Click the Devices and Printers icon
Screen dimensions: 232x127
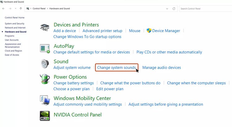pyautogui.click(x=45, y=28)
